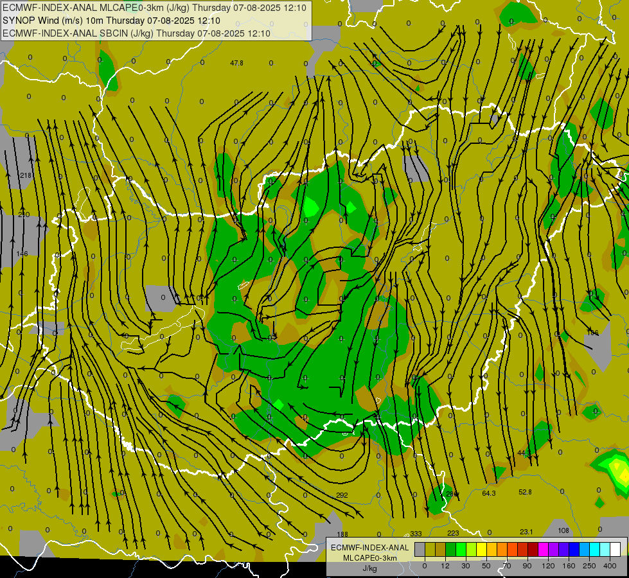Select the orange swatch left of 70
This screenshot has height=578, width=629.
(502, 549)
